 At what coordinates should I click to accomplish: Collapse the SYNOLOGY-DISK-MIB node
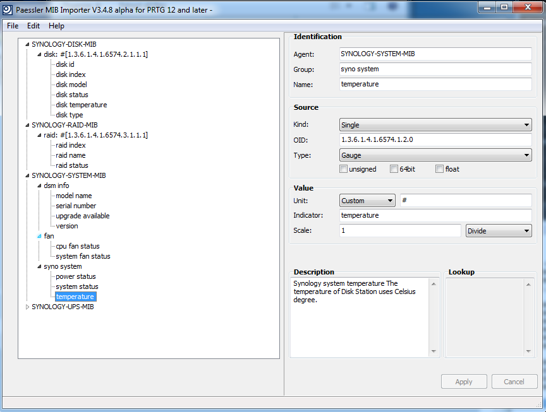point(27,44)
